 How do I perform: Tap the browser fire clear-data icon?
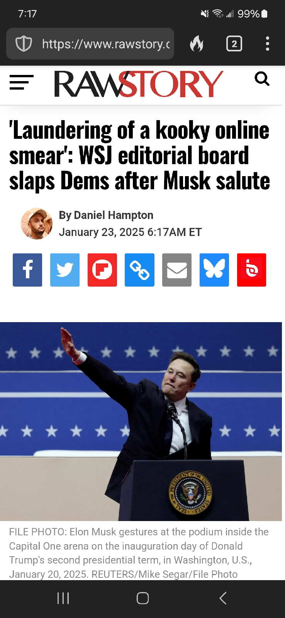(x=197, y=44)
